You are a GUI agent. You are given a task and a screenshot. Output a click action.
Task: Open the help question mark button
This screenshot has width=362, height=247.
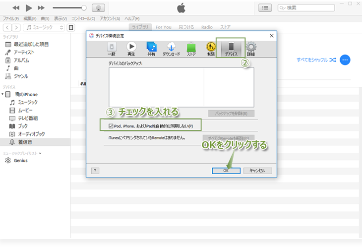pos(95,171)
